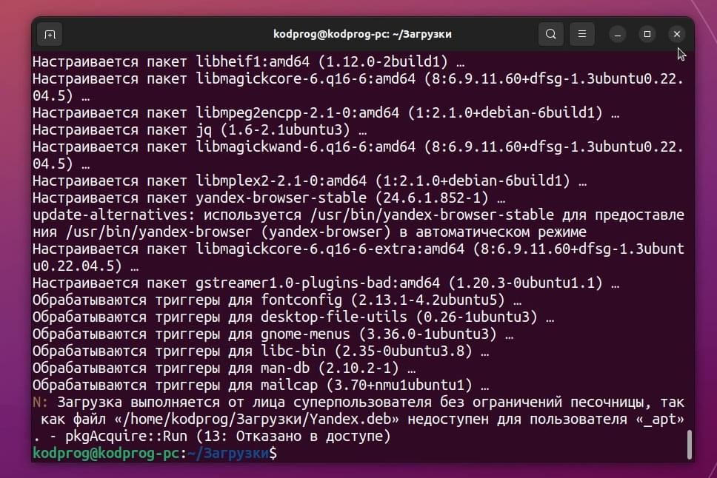Open the terminal search tool
This screenshot has height=478, width=717.
click(551, 34)
